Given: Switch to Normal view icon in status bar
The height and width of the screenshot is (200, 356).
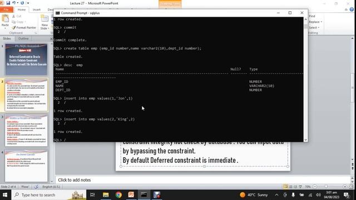Looking at the screenshot, I should point(286,187).
